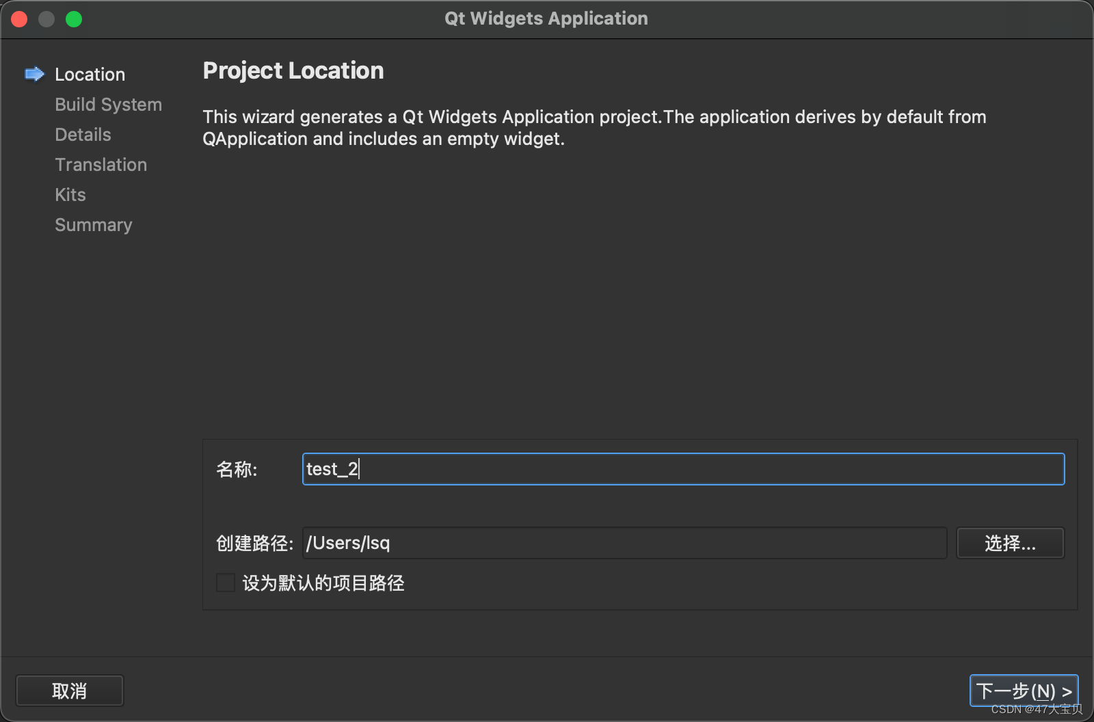Click the Qt Widgets Application window title
Screen dimensions: 1094x722
pos(546,18)
